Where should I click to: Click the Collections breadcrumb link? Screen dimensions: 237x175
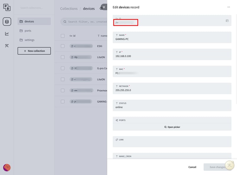tap(69, 9)
